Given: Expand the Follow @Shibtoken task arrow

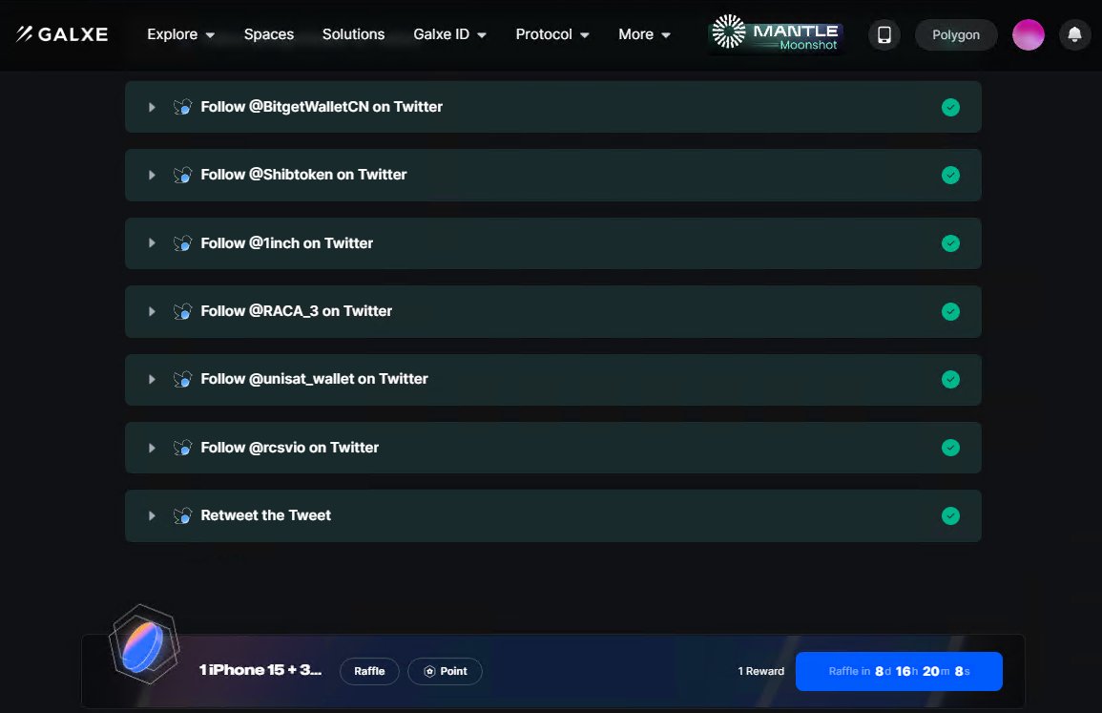Looking at the screenshot, I should (152, 175).
